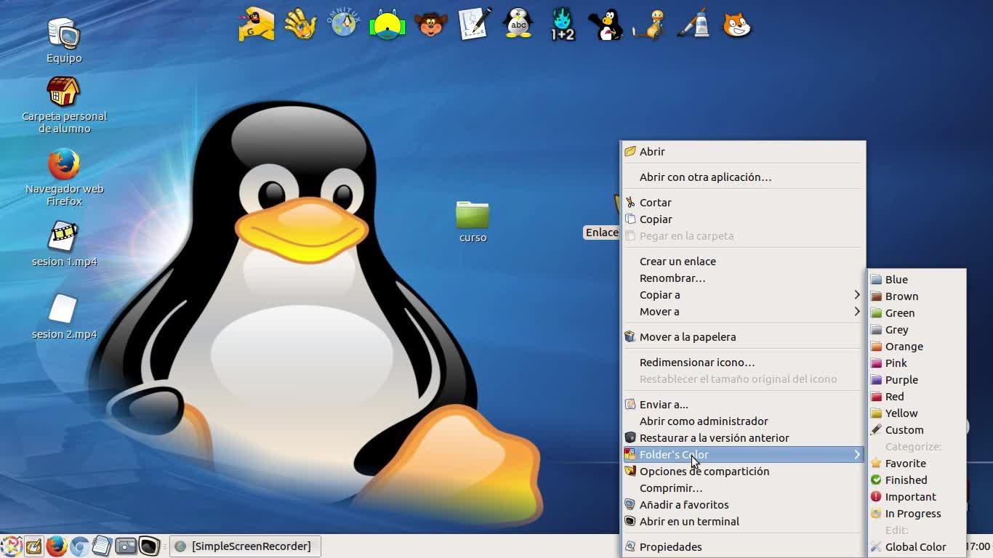Launch the paintbrush and tube app
The height and width of the screenshot is (558, 993).
point(693,24)
